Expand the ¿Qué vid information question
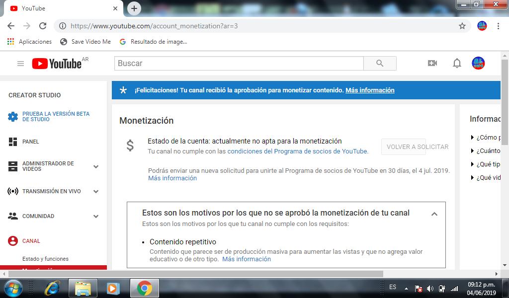The image size is (509, 298). coord(485,178)
